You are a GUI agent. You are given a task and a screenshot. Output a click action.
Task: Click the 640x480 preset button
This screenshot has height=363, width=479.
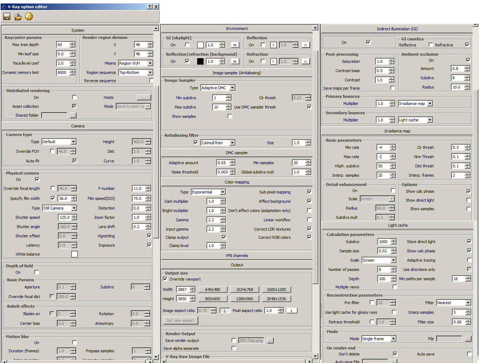click(x=213, y=289)
